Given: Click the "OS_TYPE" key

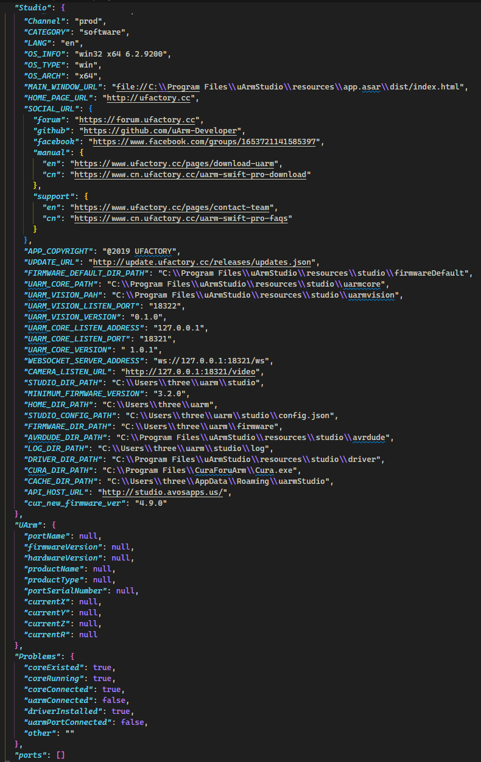Looking at the screenshot, I should (x=44, y=65).
